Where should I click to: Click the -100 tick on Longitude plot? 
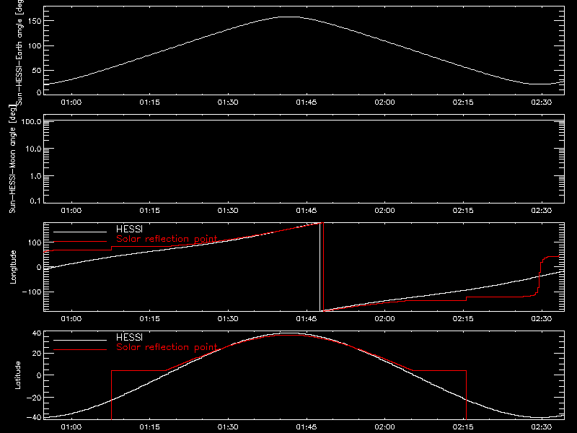pos(32,292)
